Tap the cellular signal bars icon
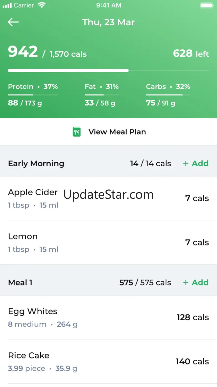This screenshot has height=387, width=217. pyautogui.click(x=7, y=5)
